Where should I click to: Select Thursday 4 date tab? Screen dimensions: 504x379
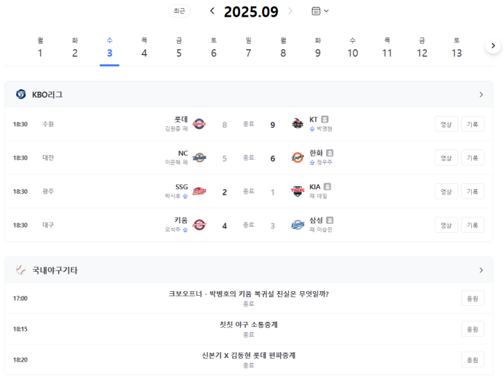pos(144,48)
